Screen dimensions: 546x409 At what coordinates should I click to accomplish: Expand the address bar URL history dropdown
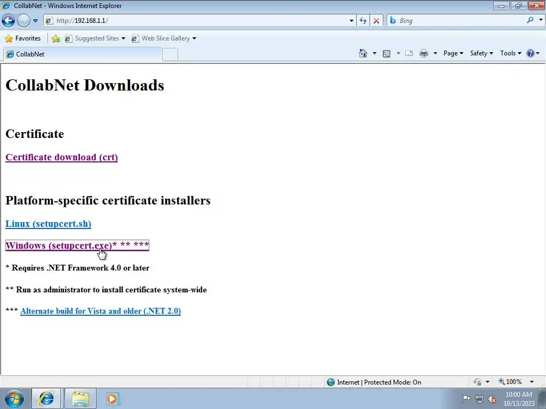[351, 21]
